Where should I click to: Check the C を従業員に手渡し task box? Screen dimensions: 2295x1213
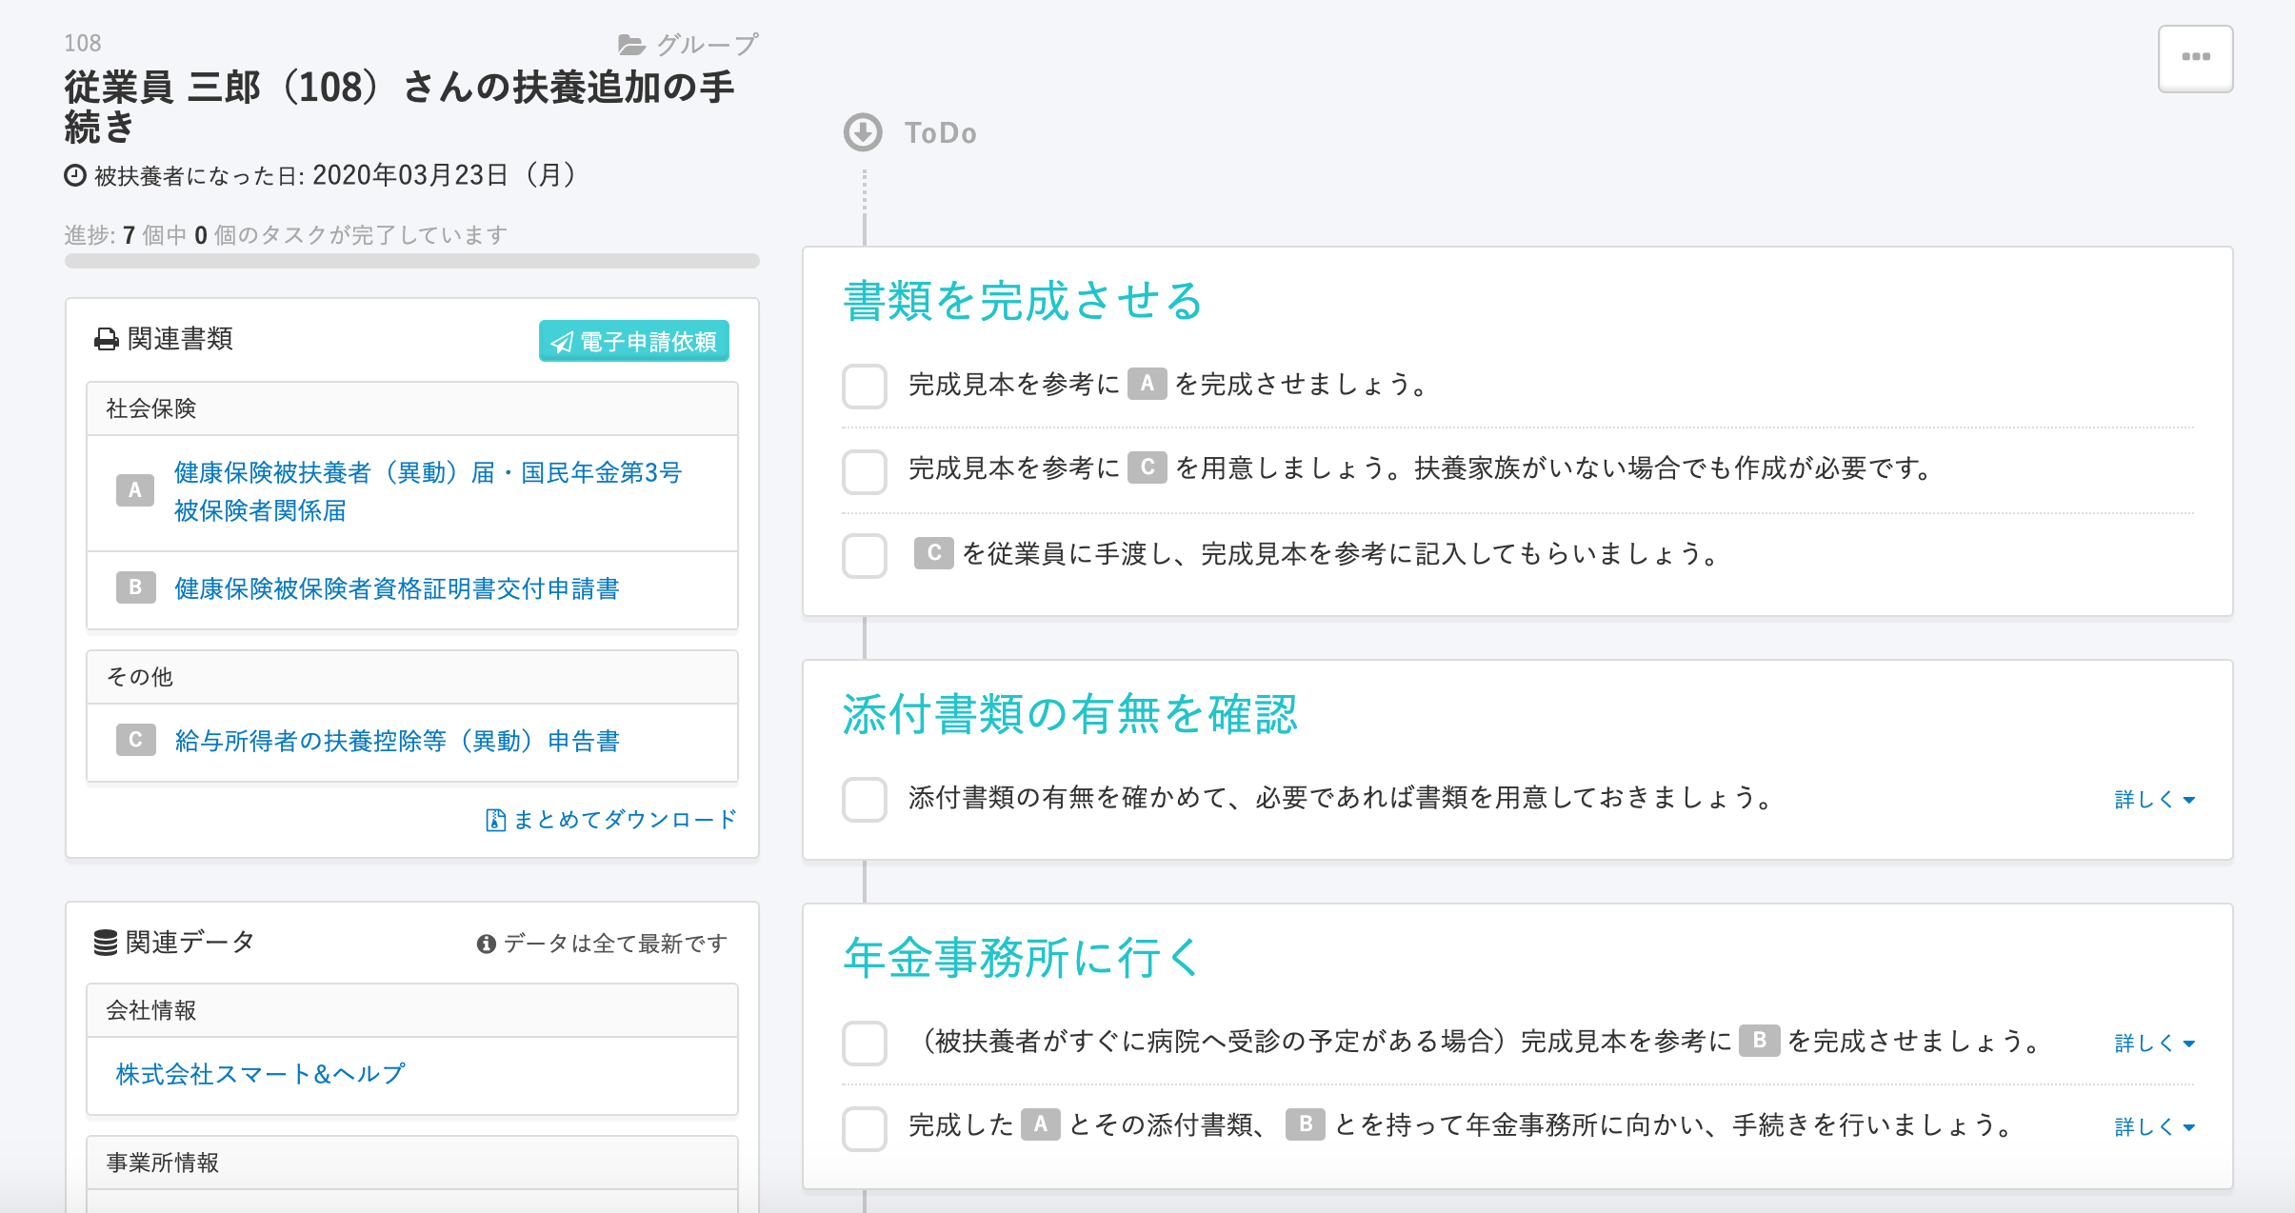tap(865, 555)
